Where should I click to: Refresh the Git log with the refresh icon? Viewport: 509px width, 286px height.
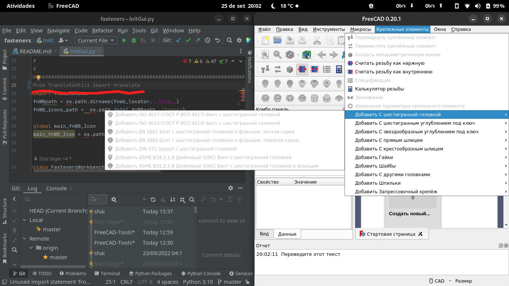click(153, 200)
